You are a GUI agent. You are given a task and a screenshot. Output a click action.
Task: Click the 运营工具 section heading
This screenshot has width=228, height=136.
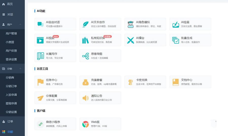click(x=42, y=69)
